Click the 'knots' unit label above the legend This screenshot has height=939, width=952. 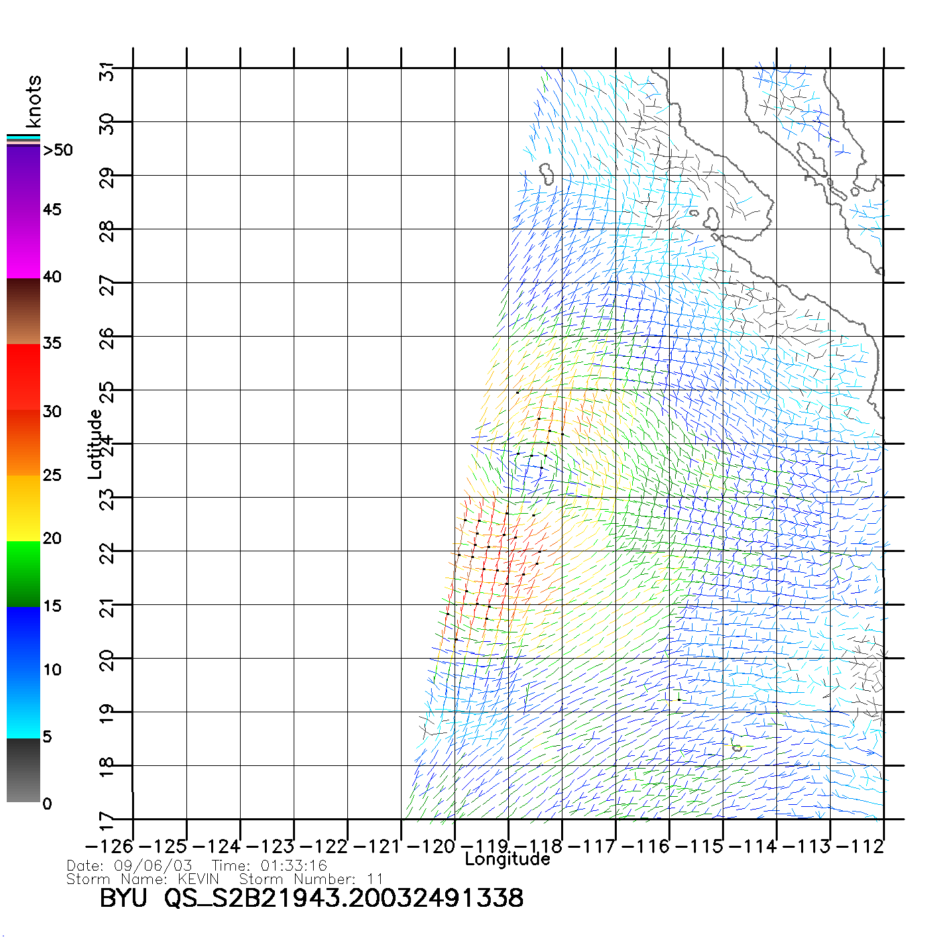tap(34, 101)
